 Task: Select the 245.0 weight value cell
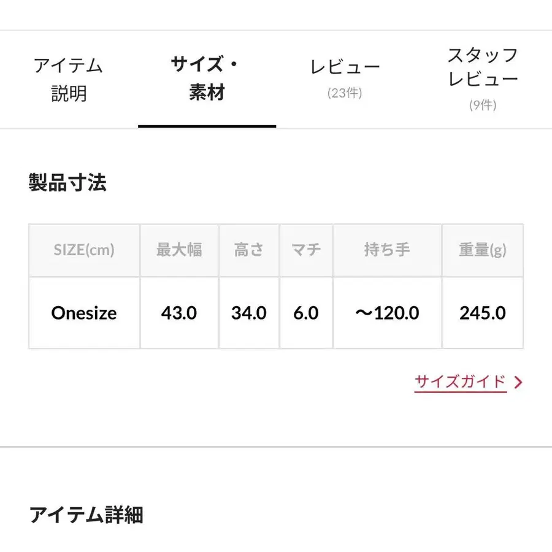pyautogui.click(x=483, y=313)
